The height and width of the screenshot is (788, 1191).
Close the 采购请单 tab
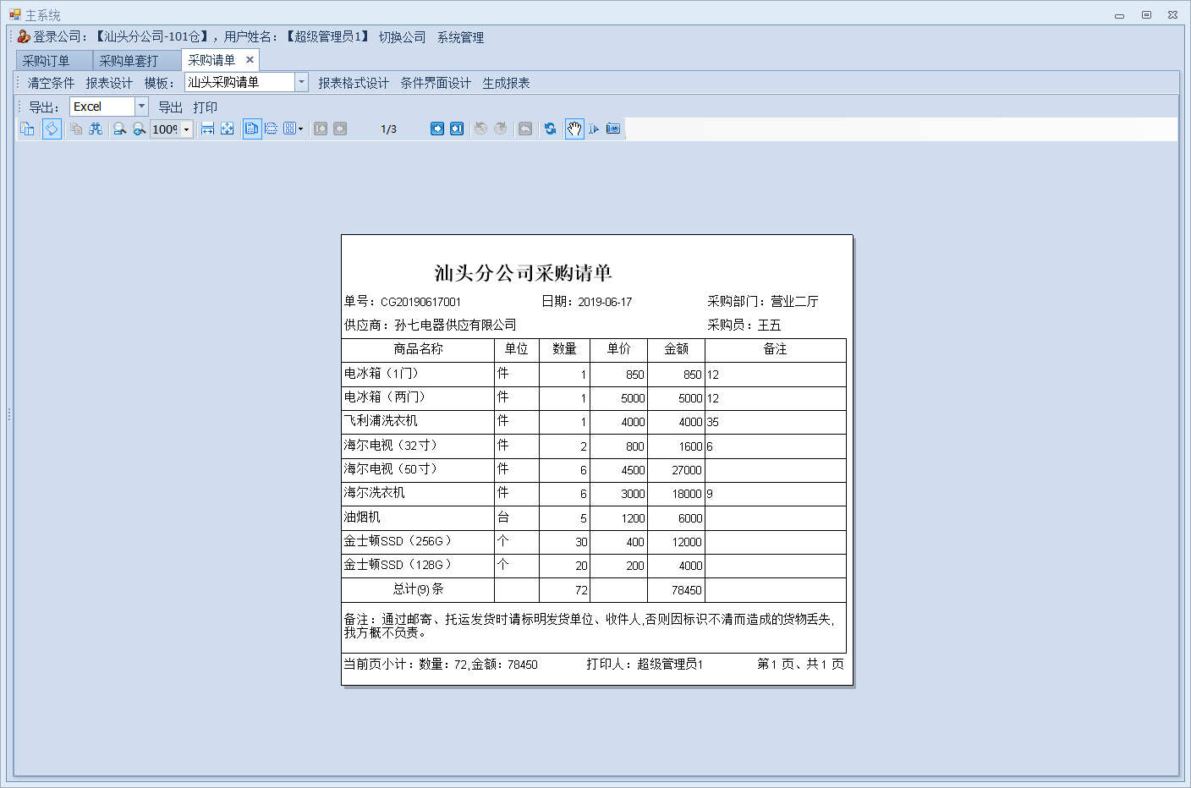click(x=250, y=59)
